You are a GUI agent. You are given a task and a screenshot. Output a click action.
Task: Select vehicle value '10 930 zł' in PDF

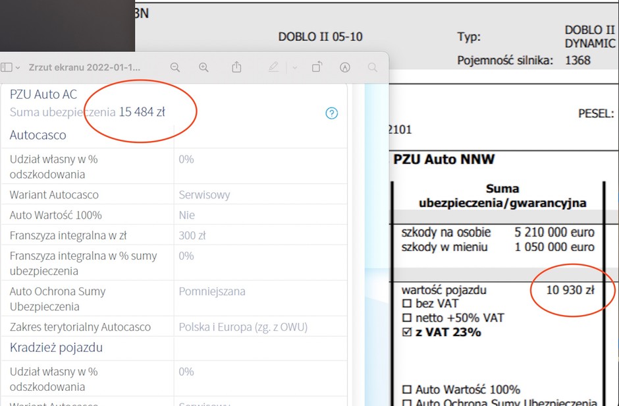click(570, 290)
